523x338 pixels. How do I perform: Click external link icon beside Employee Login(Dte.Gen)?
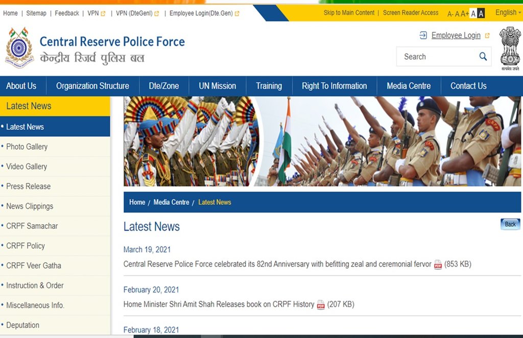tap(237, 14)
